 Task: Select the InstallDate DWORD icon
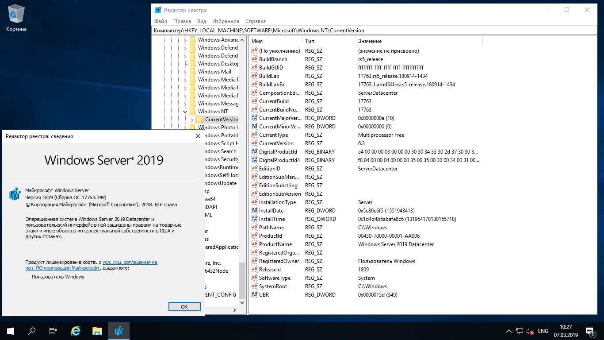(x=254, y=211)
